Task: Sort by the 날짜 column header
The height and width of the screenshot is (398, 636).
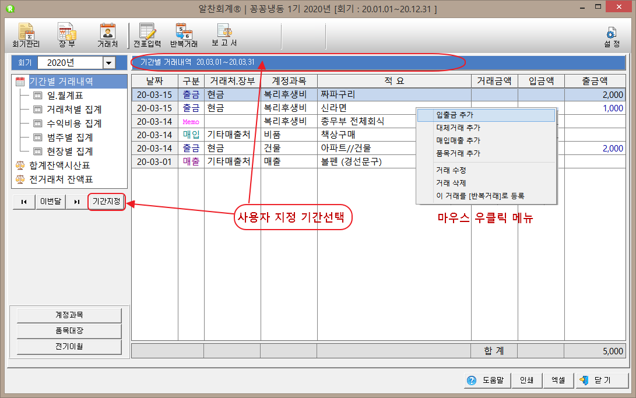Action: pyautogui.click(x=154, y=81)
